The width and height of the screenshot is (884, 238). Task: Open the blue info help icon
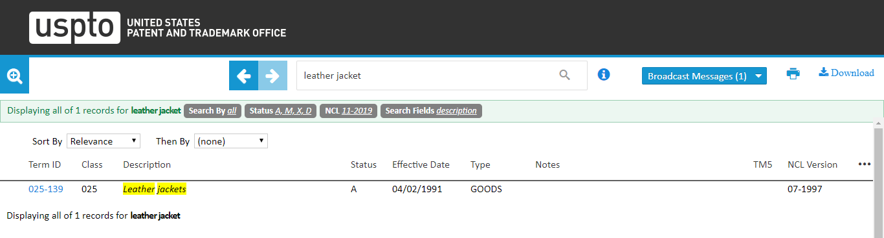click(604, 75)
